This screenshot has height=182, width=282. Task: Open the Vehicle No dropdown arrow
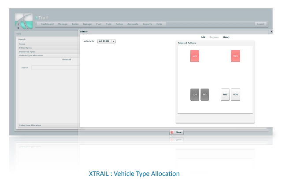pos(114,41)
